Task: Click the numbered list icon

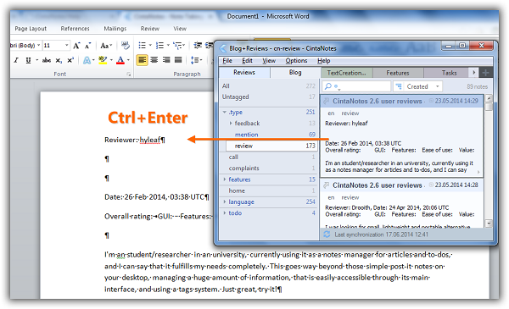Action: (159, 46)
